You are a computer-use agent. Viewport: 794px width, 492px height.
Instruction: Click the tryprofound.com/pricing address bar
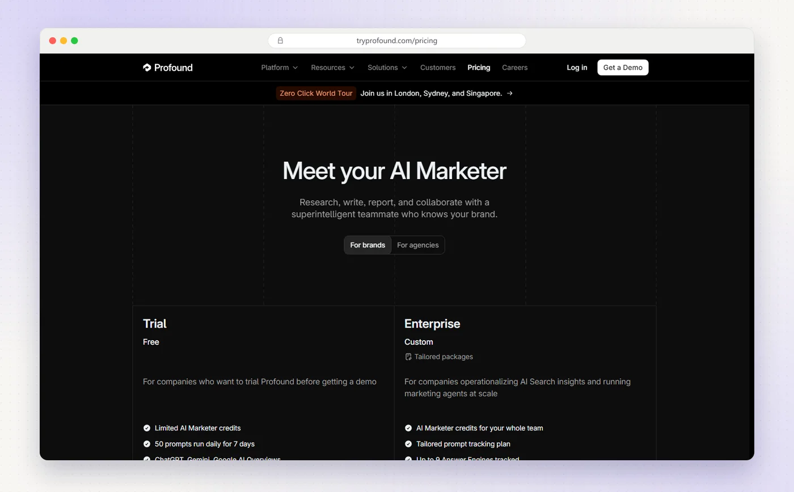[x=397, y=41]
